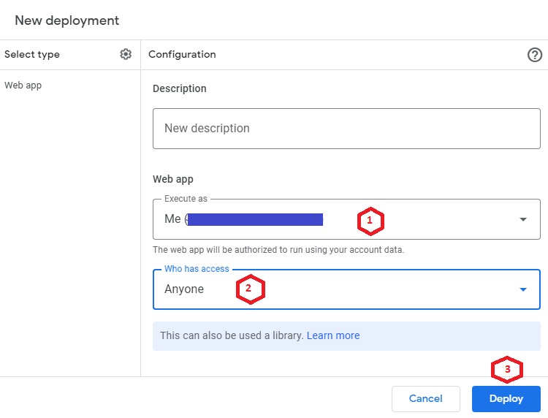Open the Learn more link

pyautogui.click(x=333, y=335)
